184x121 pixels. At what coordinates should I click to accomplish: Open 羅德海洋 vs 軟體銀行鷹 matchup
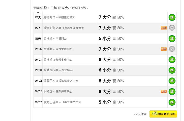click(59, 18)
